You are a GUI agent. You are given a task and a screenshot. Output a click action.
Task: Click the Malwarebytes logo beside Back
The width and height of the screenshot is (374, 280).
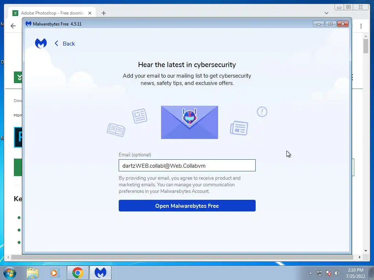(41, 43)
